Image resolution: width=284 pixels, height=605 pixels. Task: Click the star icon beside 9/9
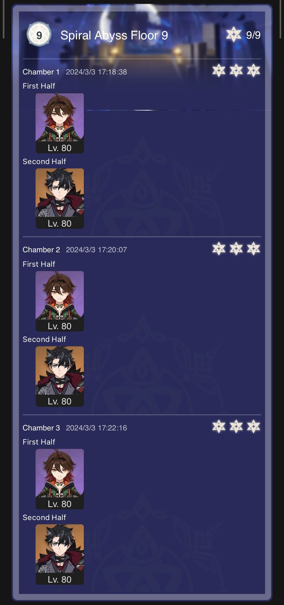point(233,34)
